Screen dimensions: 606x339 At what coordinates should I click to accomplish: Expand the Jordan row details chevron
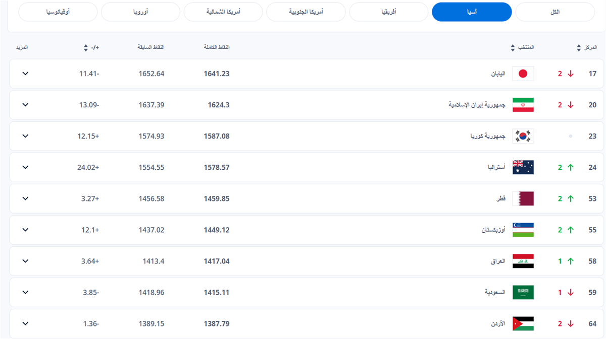click(x=26, y=323)
